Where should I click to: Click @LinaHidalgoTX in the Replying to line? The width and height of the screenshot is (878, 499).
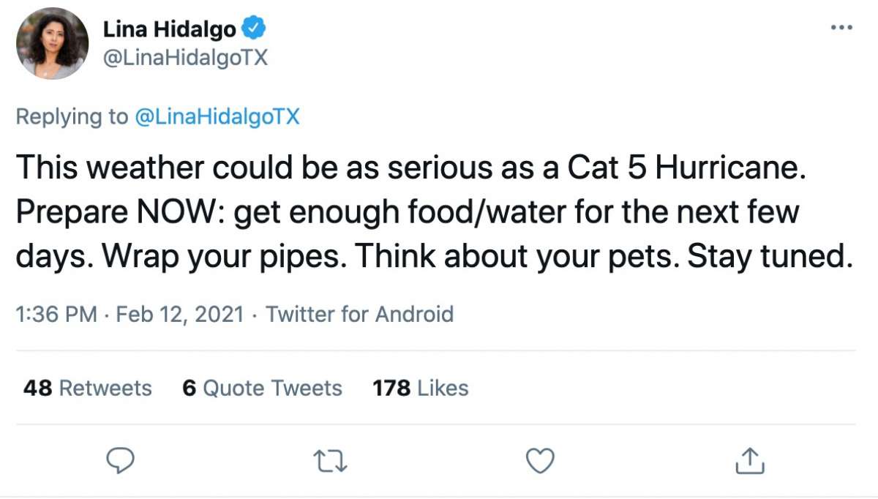217,117
